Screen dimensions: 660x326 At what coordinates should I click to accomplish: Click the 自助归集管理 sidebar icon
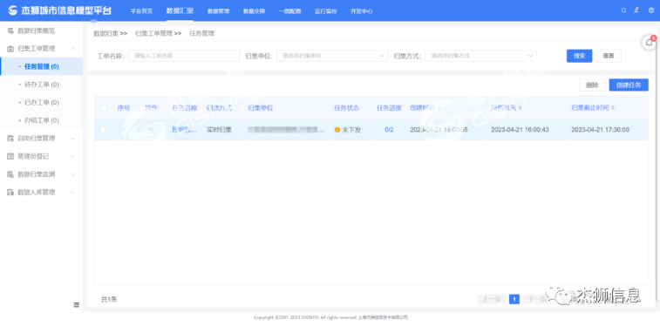click(10, 139)
